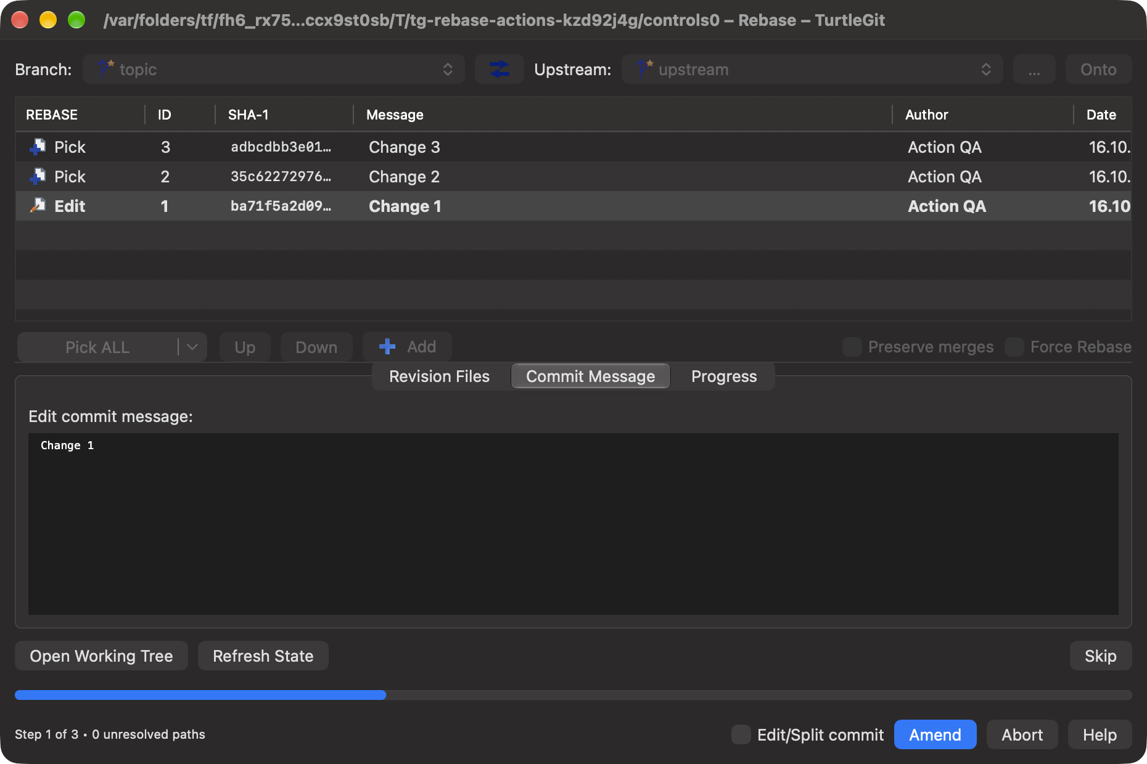Click the ellipsis browse button next to Upstream
This screenshot has height=764, width=1147.
(1034, 69)
